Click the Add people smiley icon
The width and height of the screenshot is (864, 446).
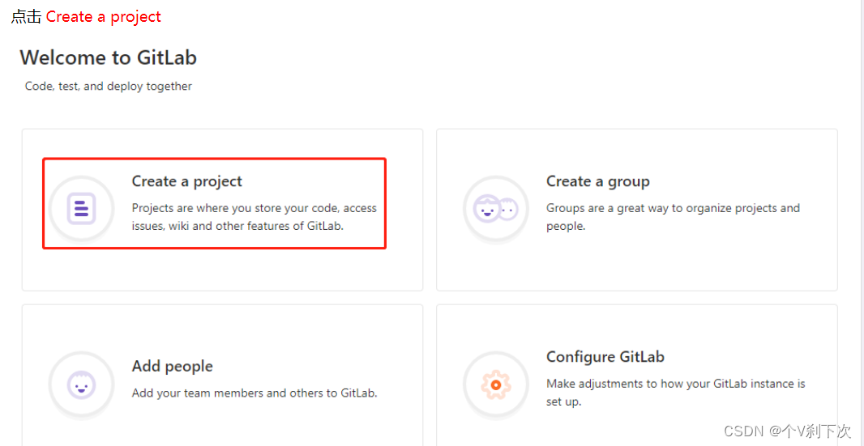pos(82,384)
